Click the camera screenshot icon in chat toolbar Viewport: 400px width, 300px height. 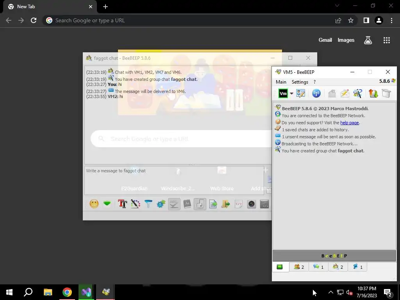[x=252, y=204]
